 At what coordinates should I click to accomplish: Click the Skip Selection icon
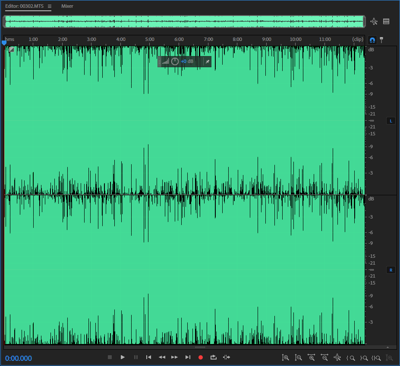tap(227, 357)
